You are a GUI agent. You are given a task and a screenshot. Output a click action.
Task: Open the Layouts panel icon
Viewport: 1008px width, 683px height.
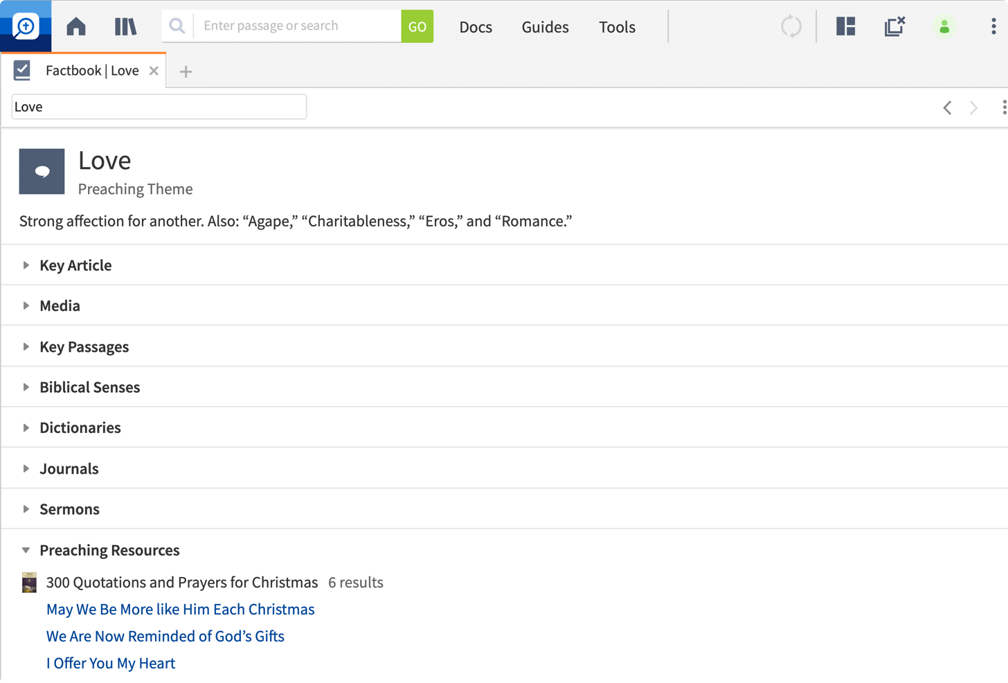[x=845, y=26]
